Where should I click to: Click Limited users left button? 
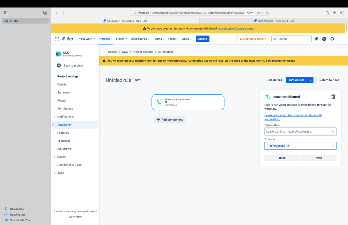pos(252,39)
